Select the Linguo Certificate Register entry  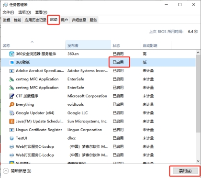coord(39,130)
